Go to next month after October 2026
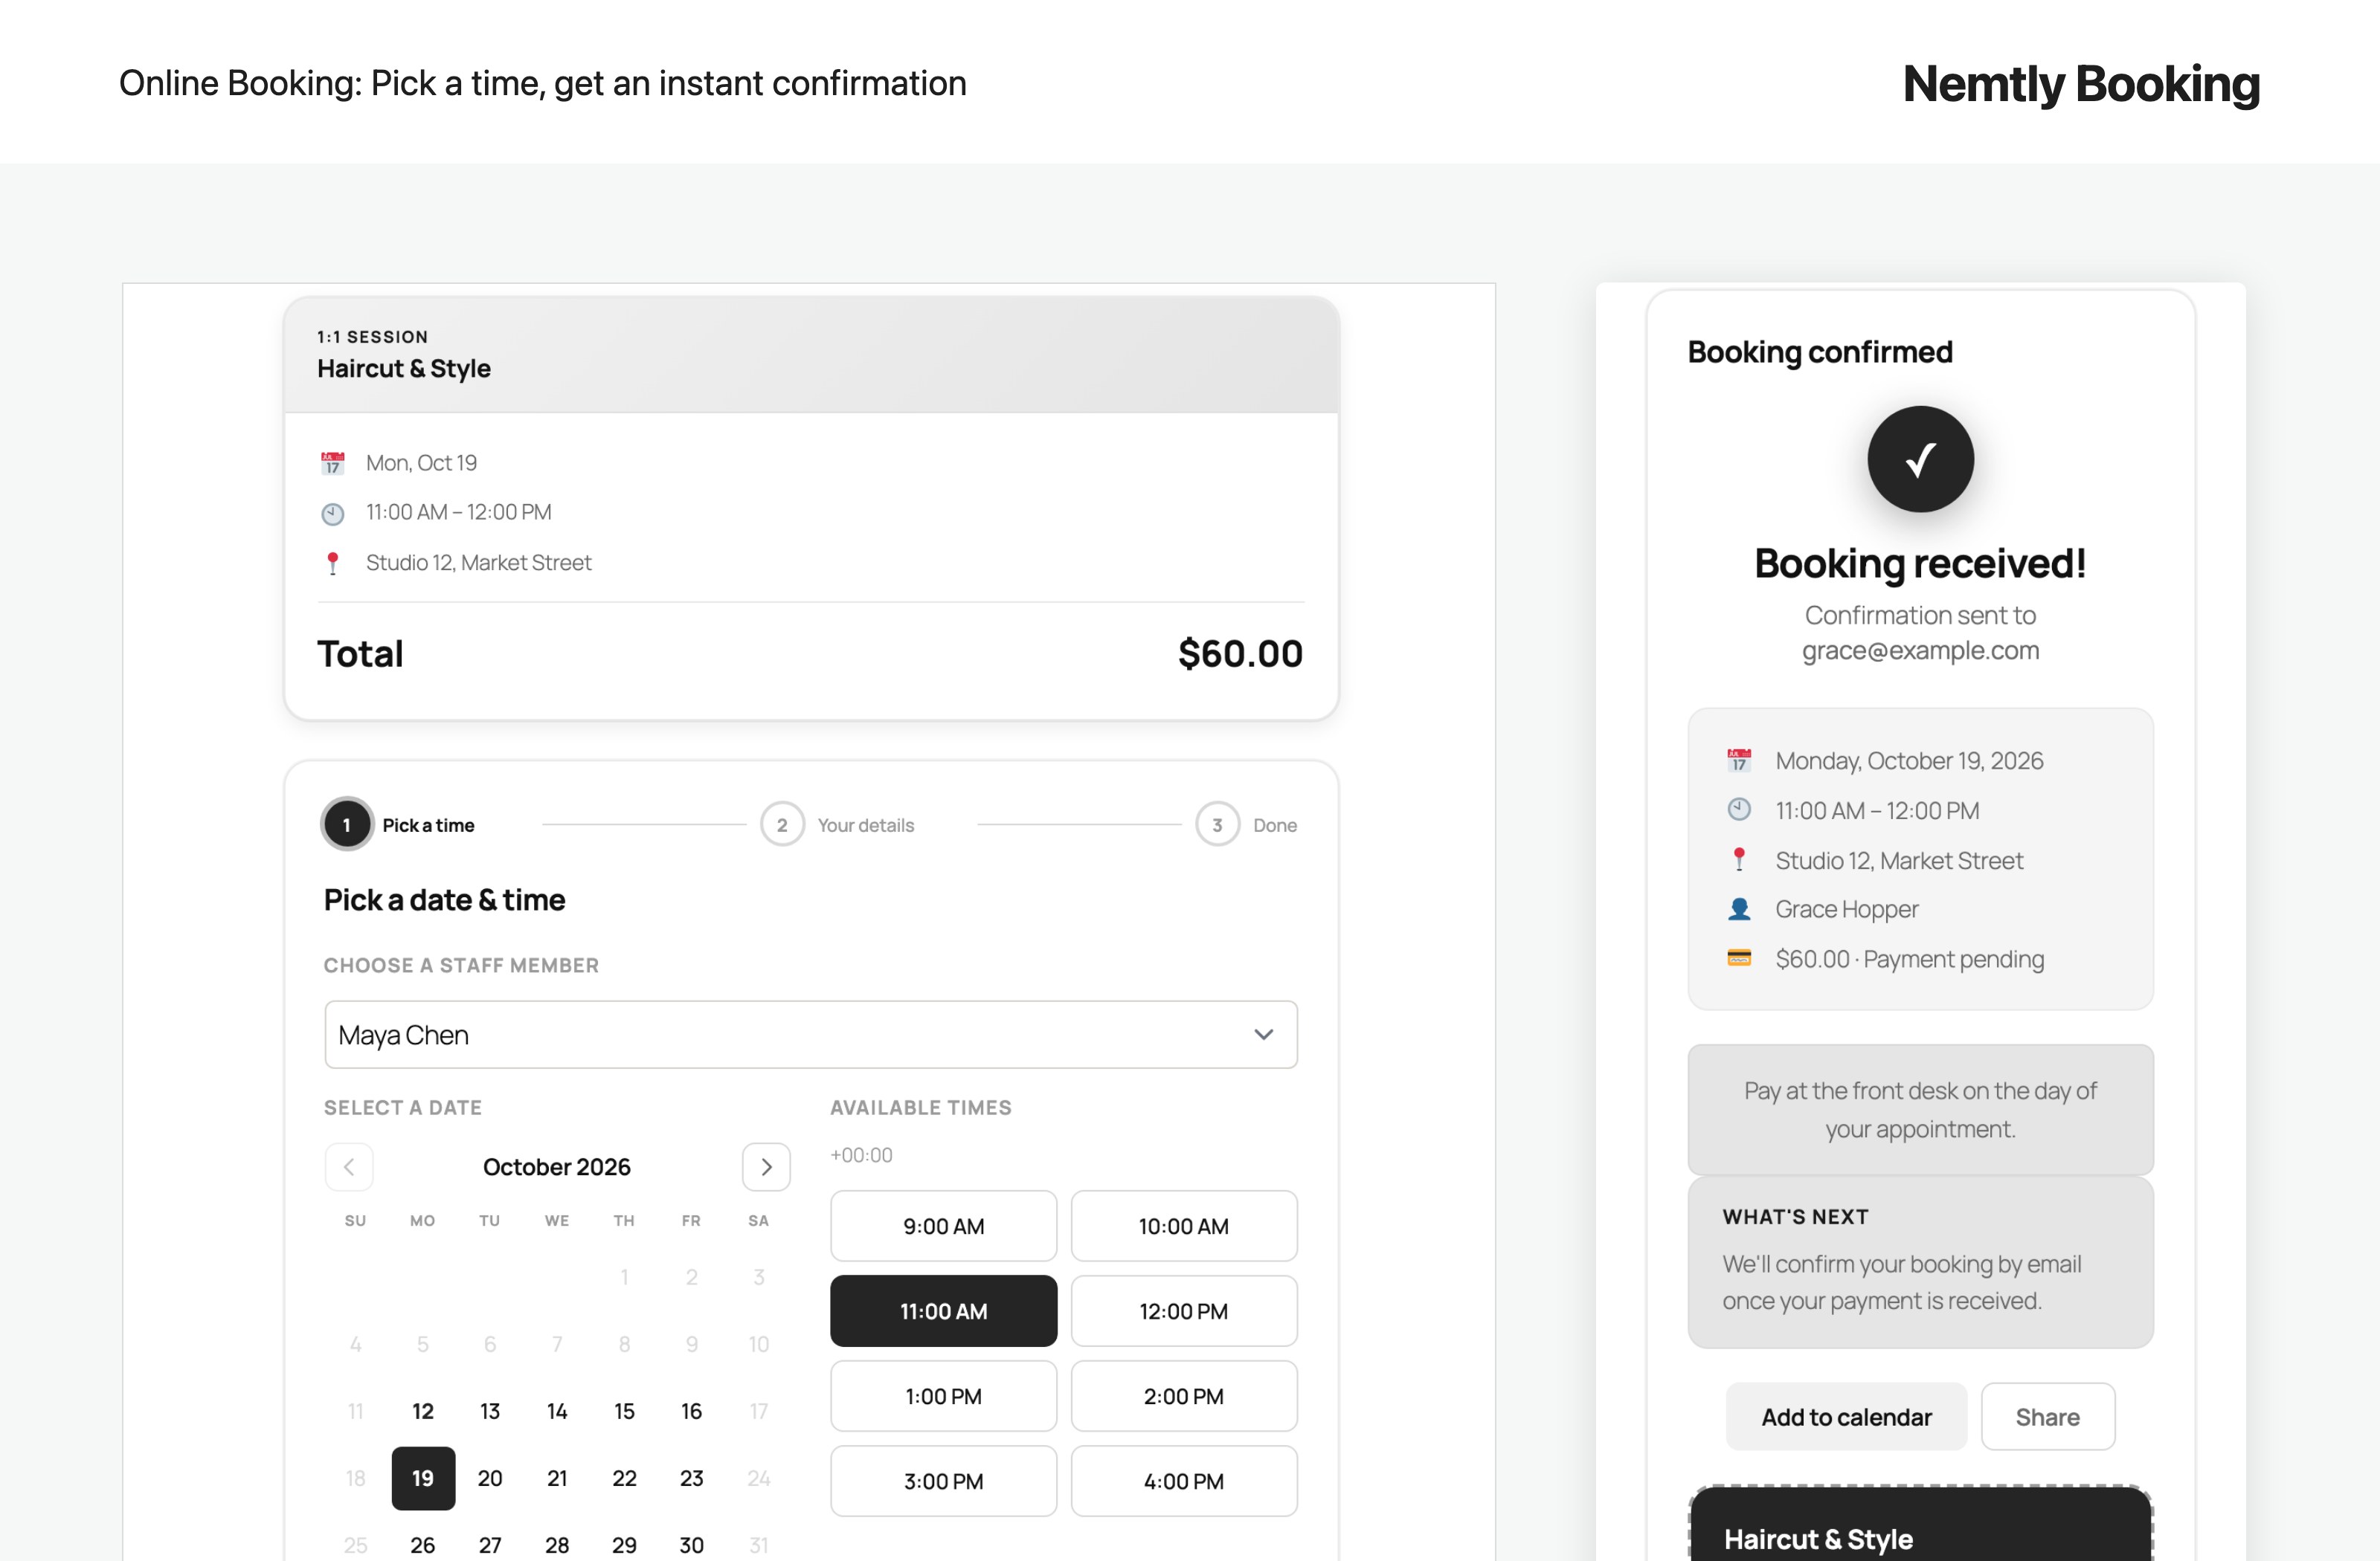 point(766,1166)
